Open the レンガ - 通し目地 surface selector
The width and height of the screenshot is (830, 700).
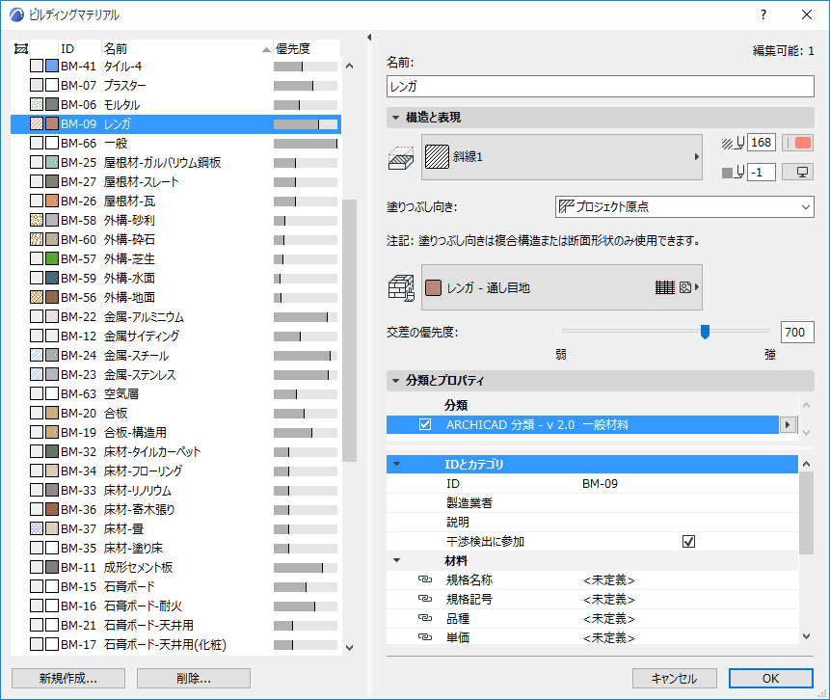pos(562,287)
